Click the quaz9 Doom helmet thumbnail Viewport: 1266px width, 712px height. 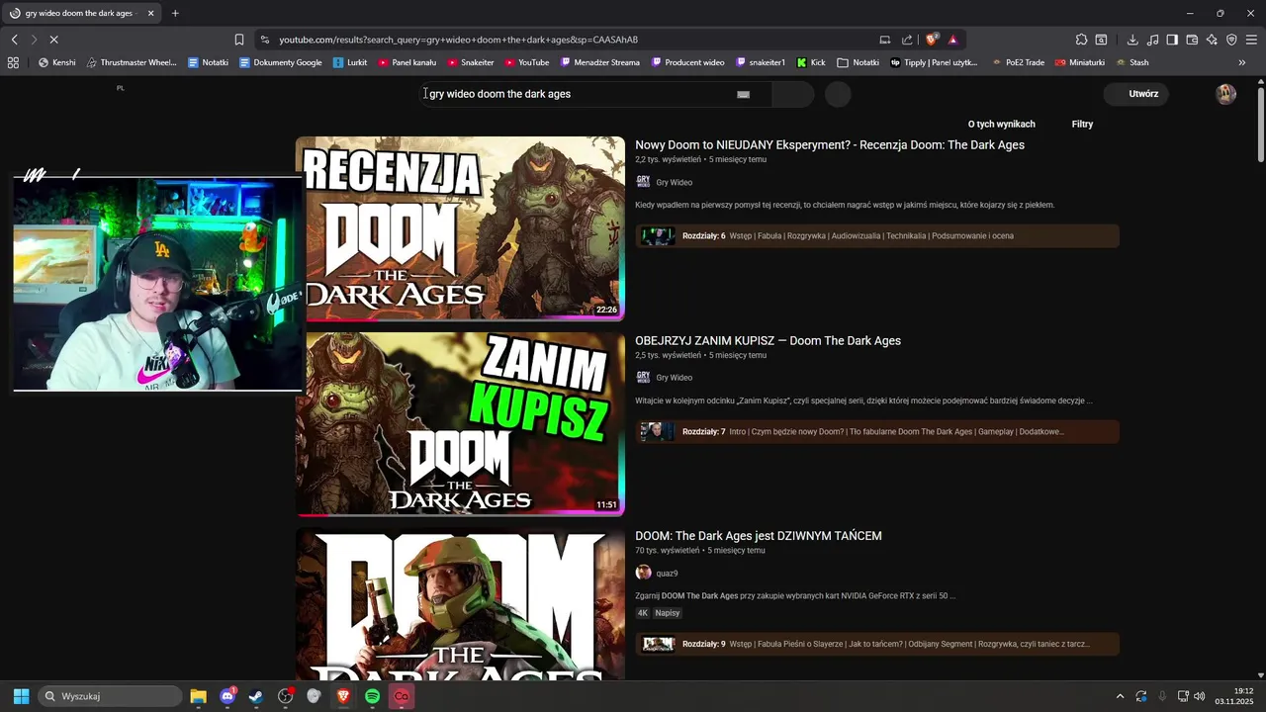tap(460, 603)
